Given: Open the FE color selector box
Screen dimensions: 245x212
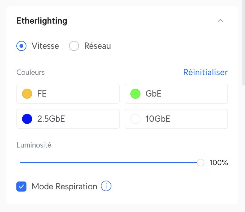Looking at the screenshot, I should 68,94.
